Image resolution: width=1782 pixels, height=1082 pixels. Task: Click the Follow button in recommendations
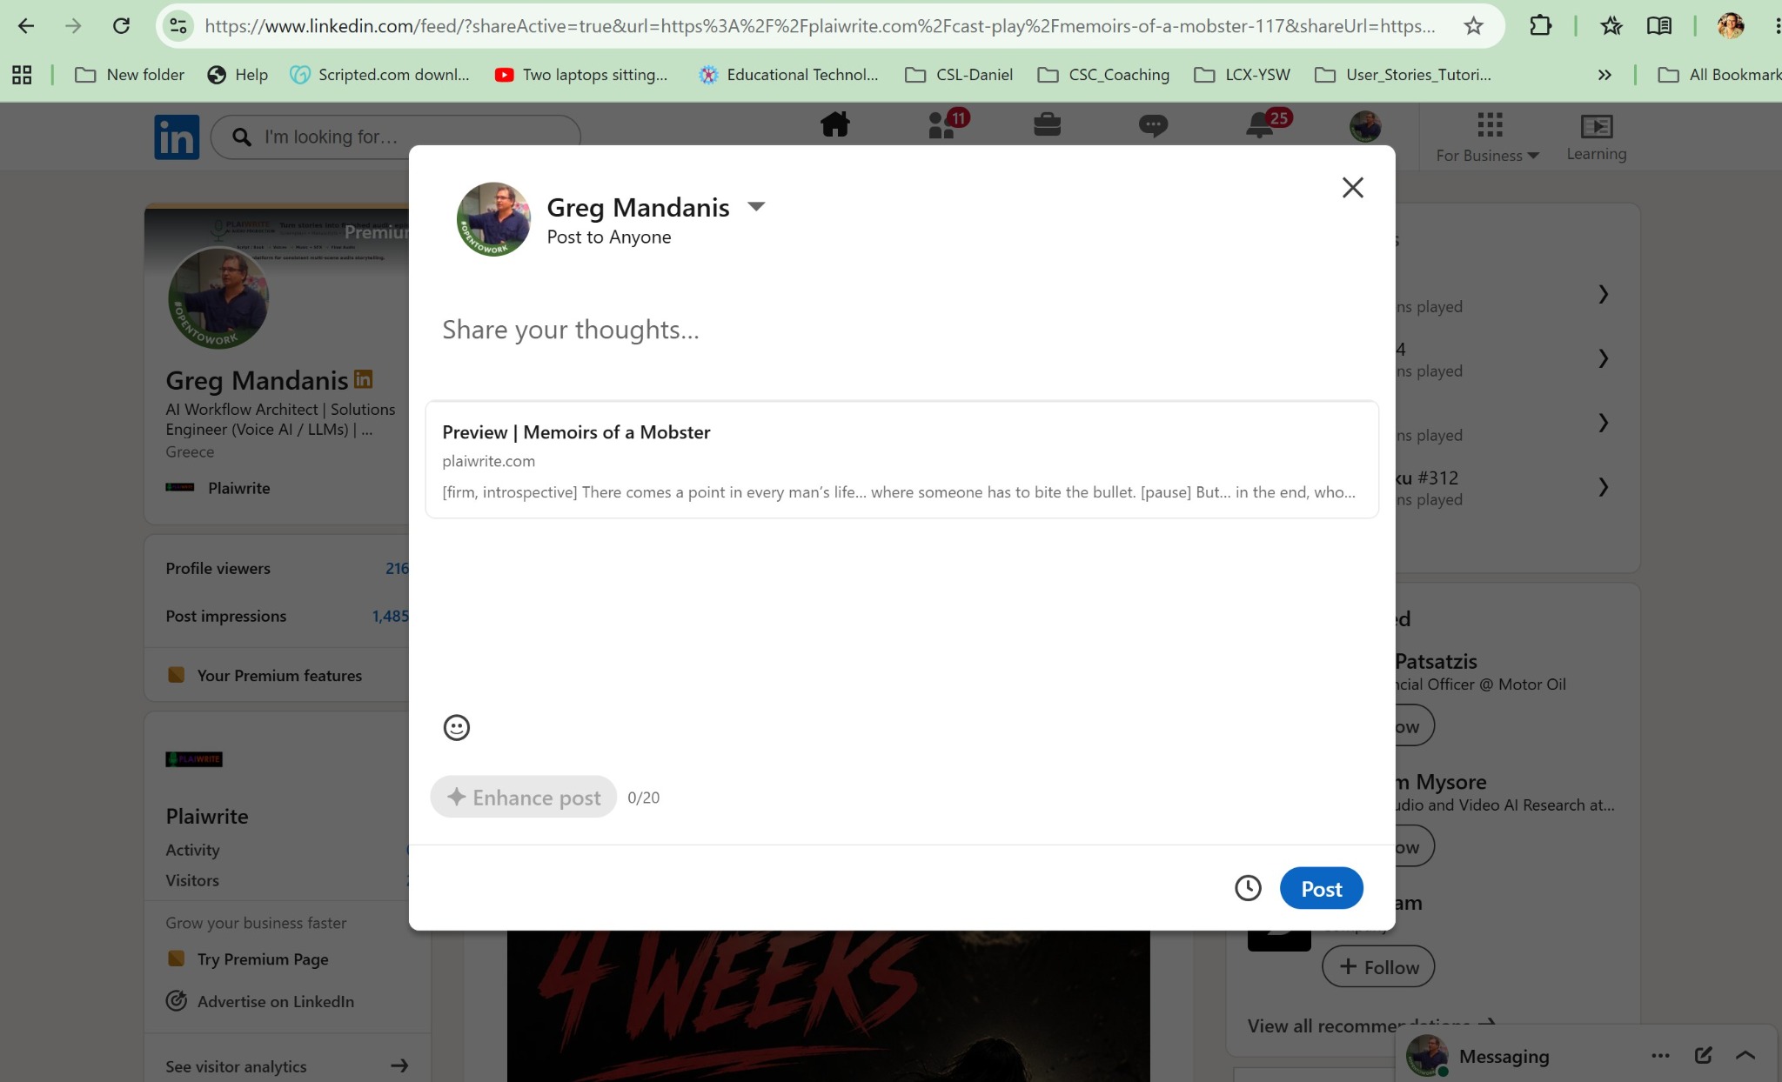(1378, 966)
